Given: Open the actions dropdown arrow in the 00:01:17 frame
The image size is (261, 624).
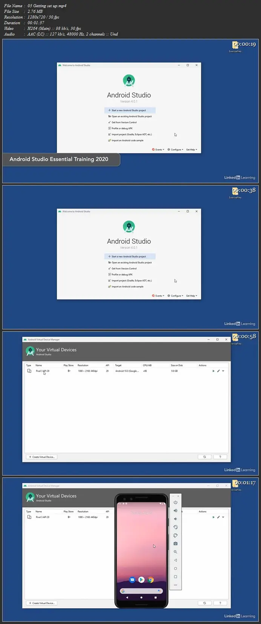Looking at the screenshot, I should point(223,517).
